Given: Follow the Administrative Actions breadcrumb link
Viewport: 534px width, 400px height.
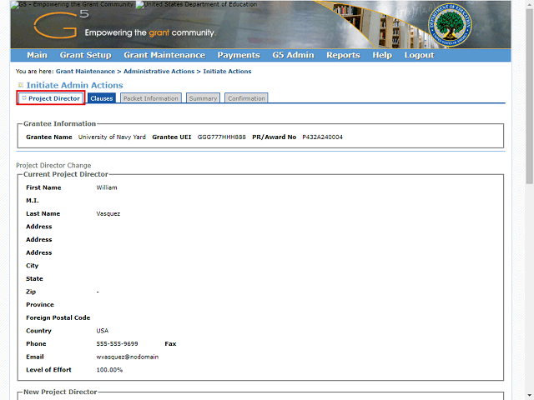Looking at the screenshot, I should tap(159, 72).
